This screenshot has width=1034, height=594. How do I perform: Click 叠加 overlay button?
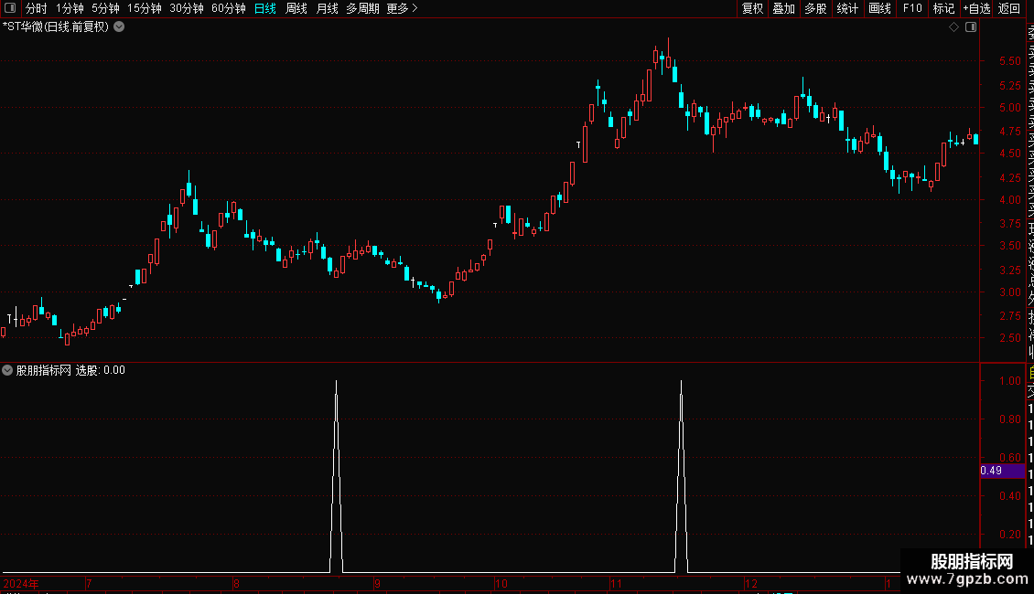[x=784, y=8]
